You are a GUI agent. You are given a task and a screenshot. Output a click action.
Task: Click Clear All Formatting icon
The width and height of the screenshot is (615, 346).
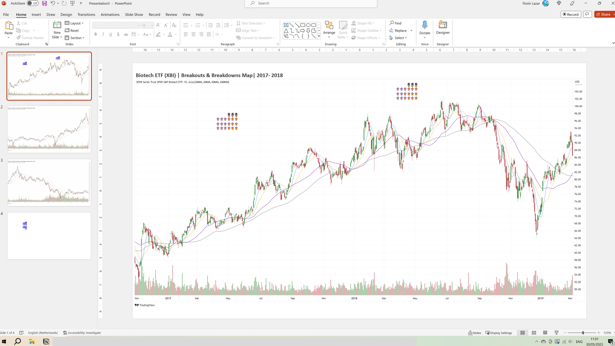[x=174, y=25]
